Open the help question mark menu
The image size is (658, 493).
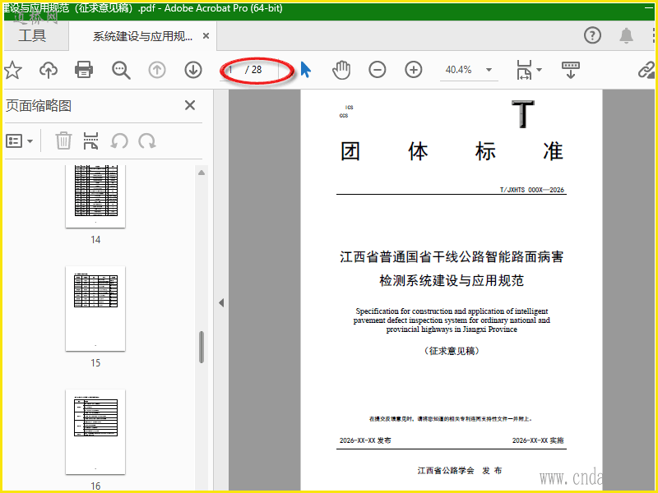point(592,35)
